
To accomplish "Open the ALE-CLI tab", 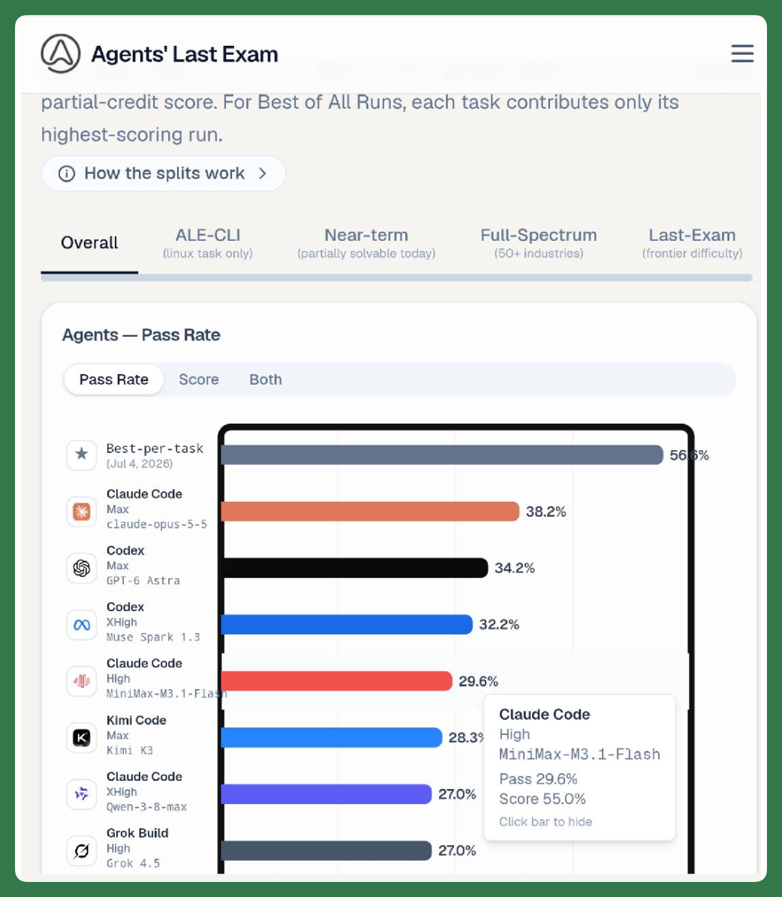I will pos(208,243).
